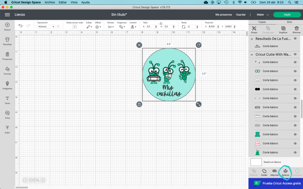The height and width of the screenshot is (189, 303).
Task: Open the Editar pencil dropdown in the toolbar
Action: (89, 27)
